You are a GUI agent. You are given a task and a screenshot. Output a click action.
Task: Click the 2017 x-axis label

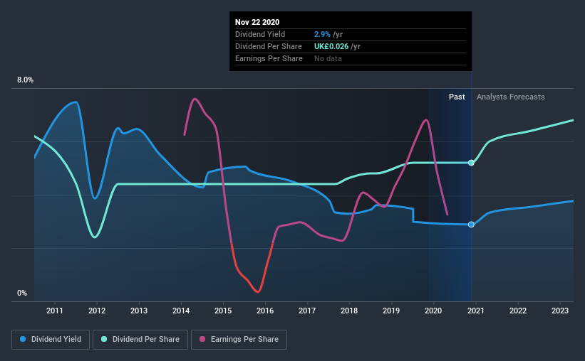click(307, 311)
